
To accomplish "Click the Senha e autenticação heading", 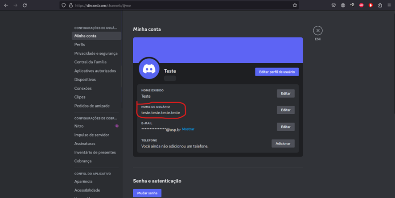I will [157, 181].
